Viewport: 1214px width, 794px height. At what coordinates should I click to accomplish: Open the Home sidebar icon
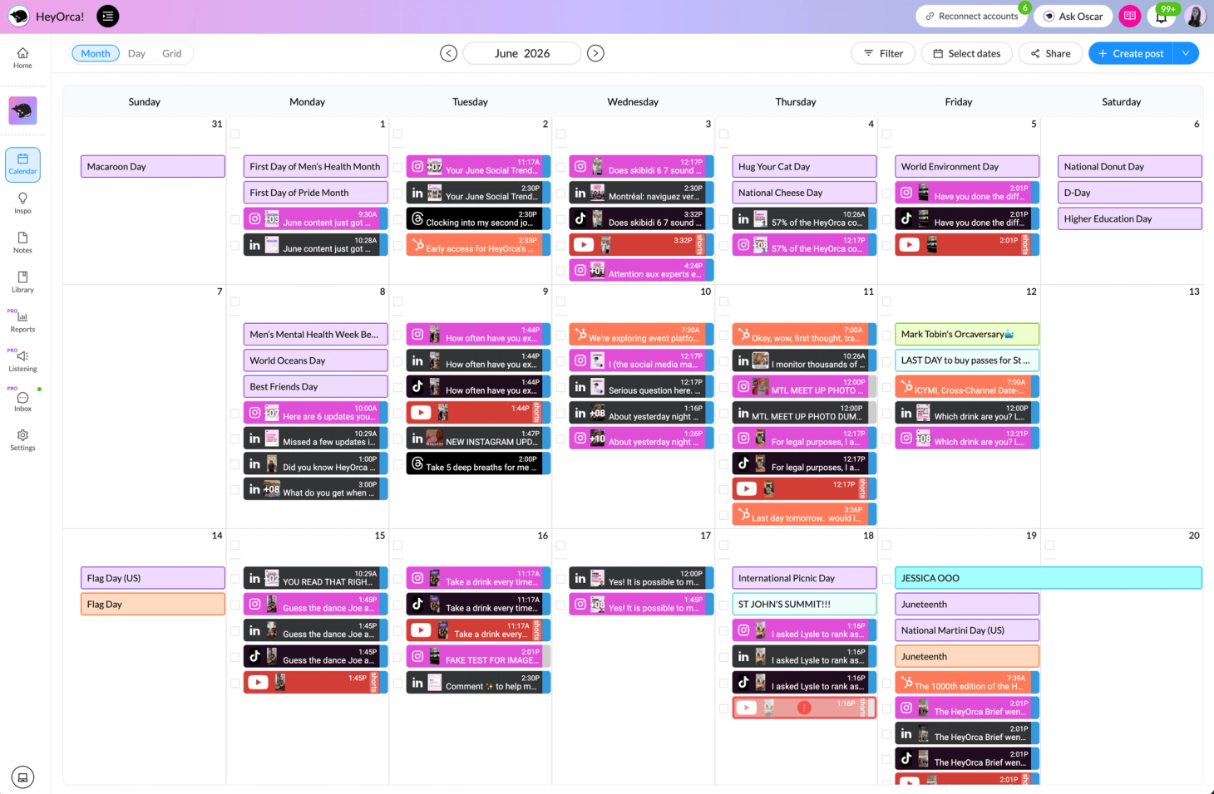(22, 58)
